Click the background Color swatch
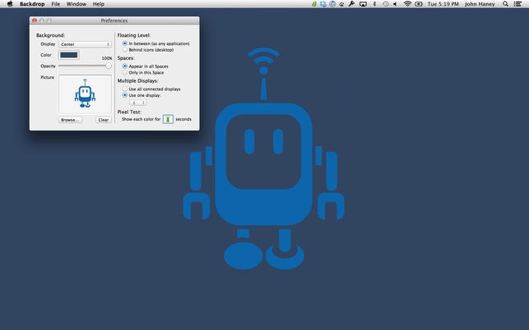The width and height of the screenshot is (529, 330). [x=68, y=55]
